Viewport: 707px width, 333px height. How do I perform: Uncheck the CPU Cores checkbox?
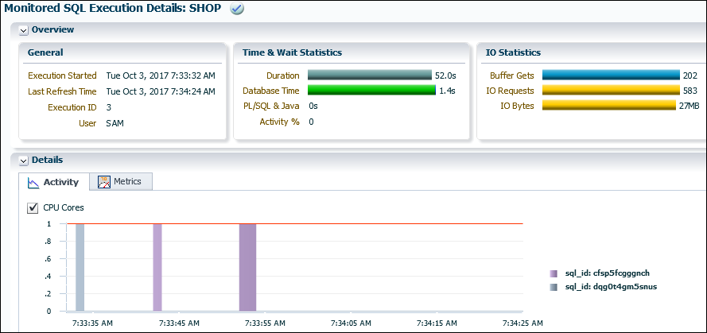coord(33,207)
